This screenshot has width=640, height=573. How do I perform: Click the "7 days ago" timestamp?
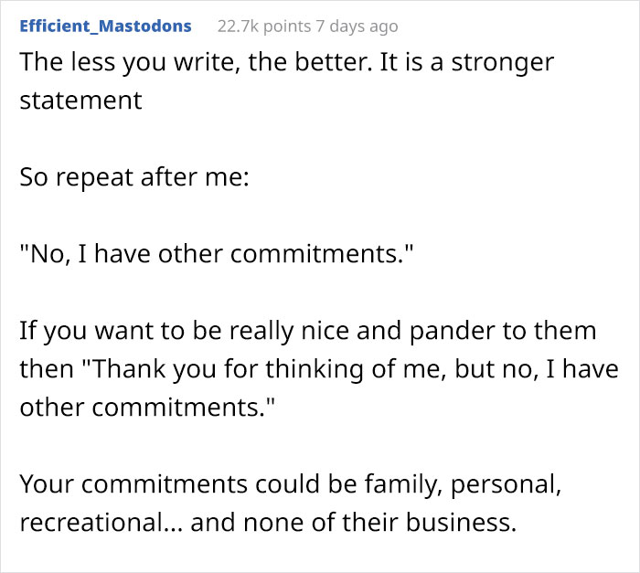point(353,27)
